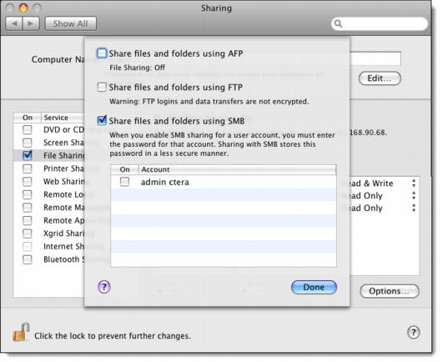Go back with the left arrow
The image size is (442, 362).
click(x=14, y=23)
